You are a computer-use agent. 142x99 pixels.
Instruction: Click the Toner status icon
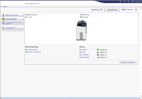(x=98, y=52)
